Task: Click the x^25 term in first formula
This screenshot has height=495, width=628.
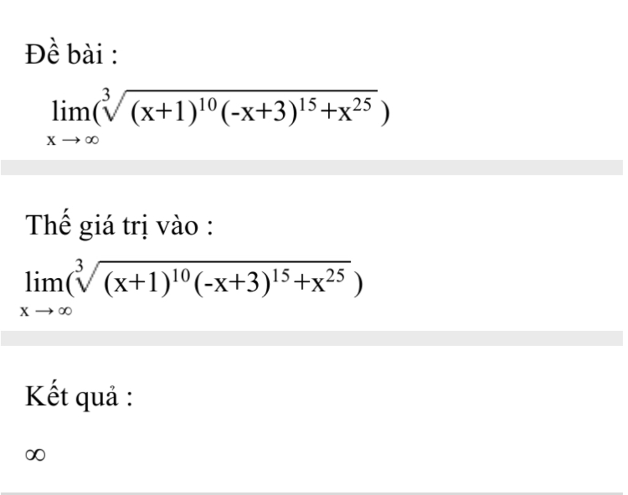Action: (x=355, y=110)
